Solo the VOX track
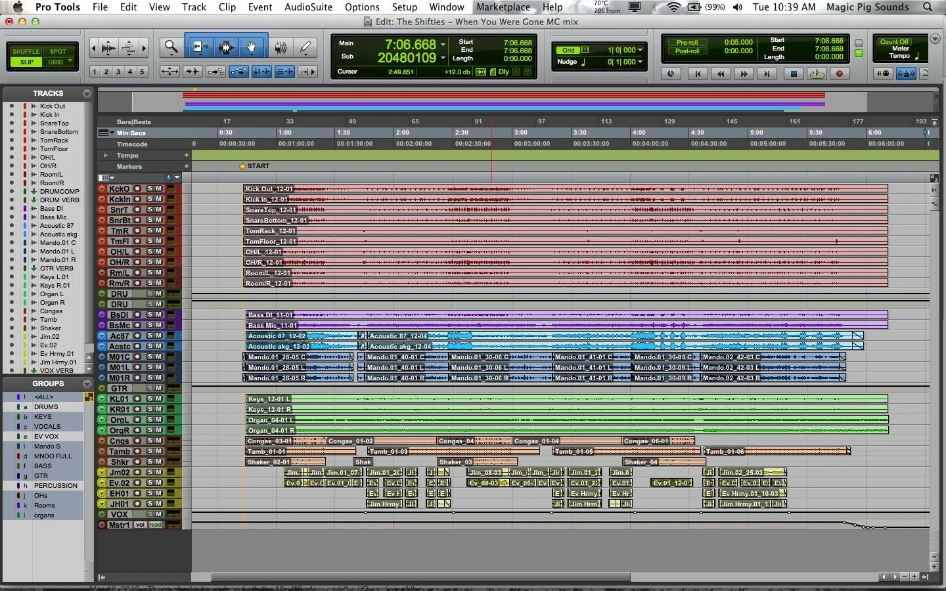 [150, 514]
